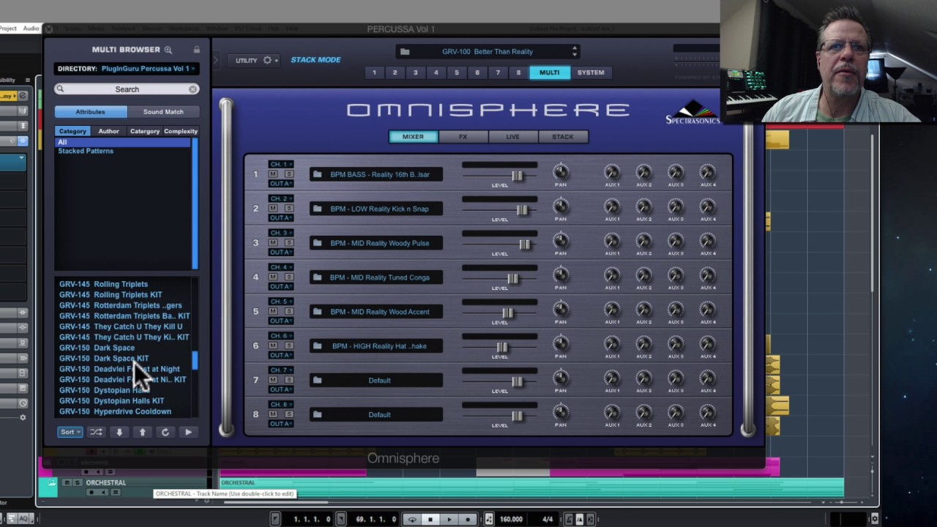Solo part 5 in the mixer
The width and height of the screenshot is (937, 527).
pos(288,311)
